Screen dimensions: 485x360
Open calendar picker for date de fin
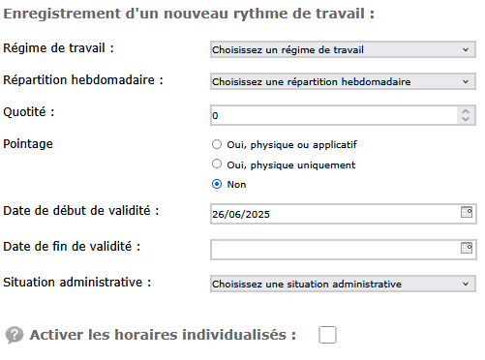coord(467,248)
